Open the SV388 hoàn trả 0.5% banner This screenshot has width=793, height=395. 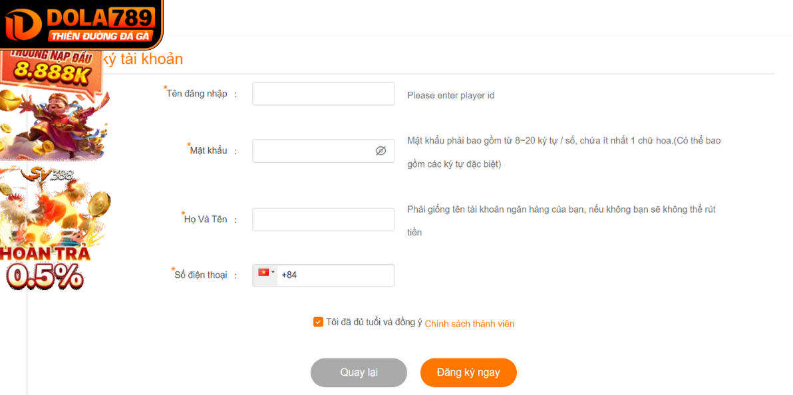pos(55,229)
